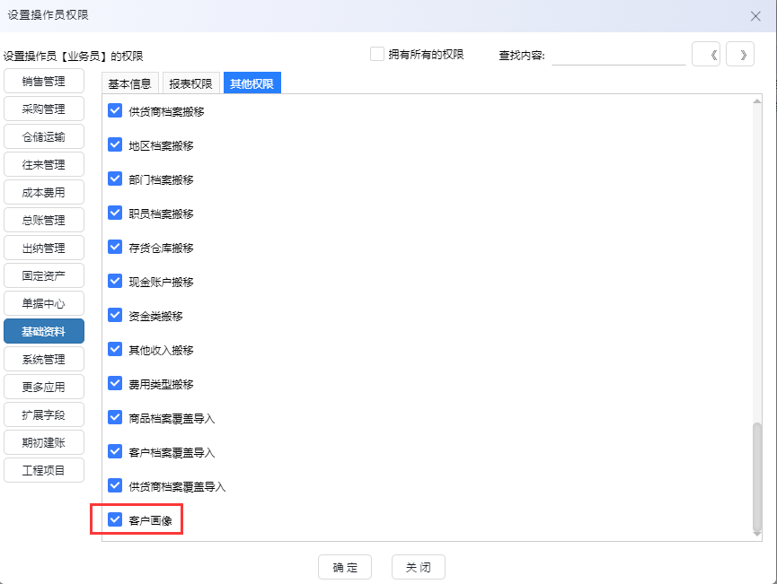Click the 确定 button
The width and height of the screenshot is (777, 584).
[344, 566]
